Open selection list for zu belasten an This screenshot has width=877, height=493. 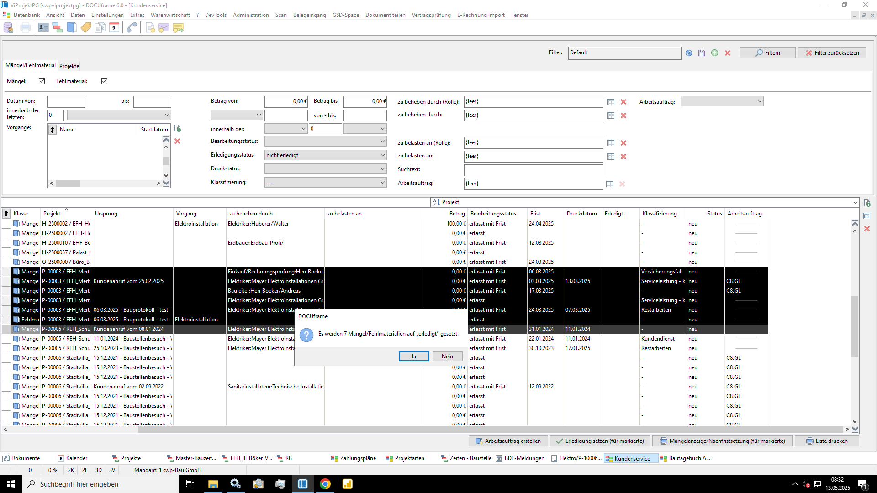(x=611, y=157)
